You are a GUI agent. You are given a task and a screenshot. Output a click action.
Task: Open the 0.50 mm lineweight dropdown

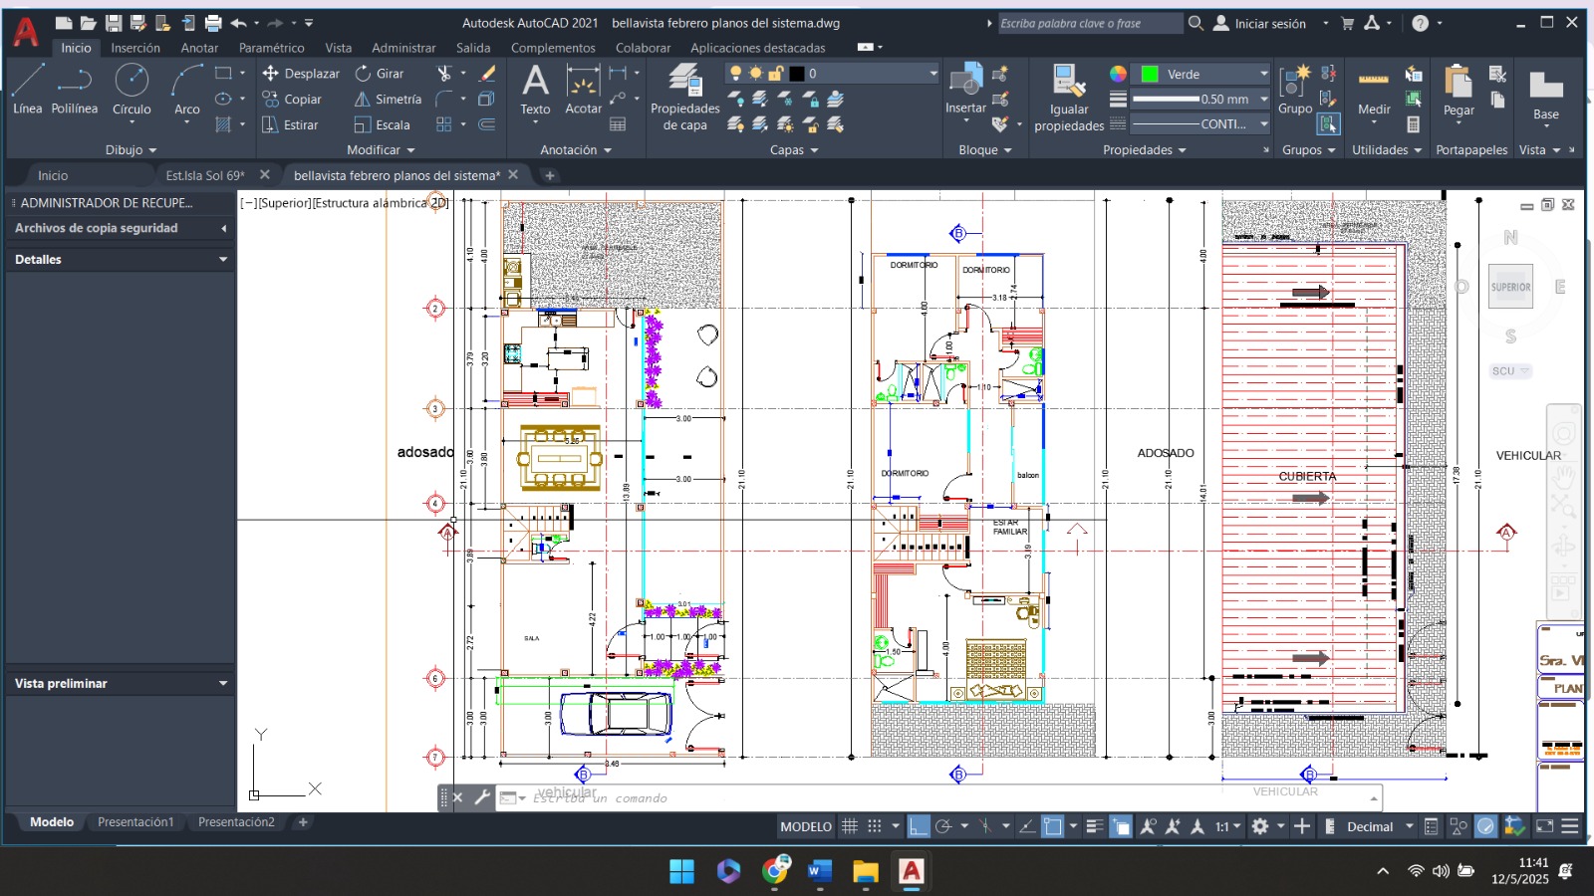pos(1264,100)
